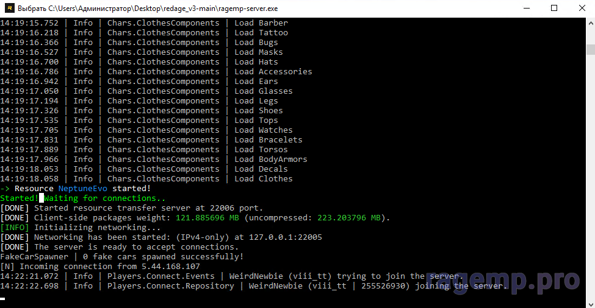
Task: Click the text cursor on the bottom line
Action: click(x=3, y=298)
